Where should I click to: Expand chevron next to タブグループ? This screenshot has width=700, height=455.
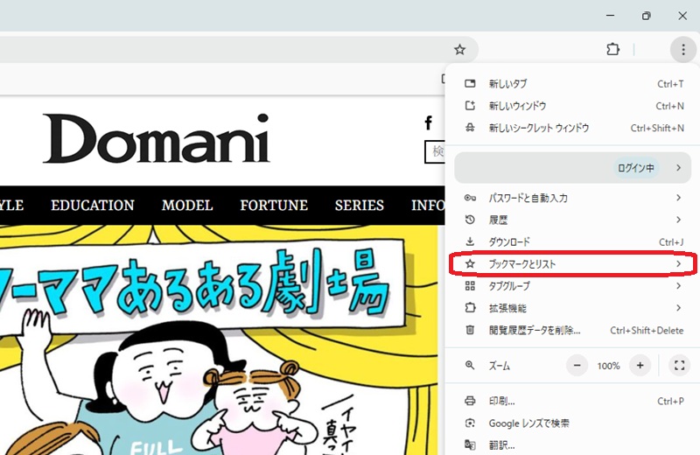coord(679,286)
